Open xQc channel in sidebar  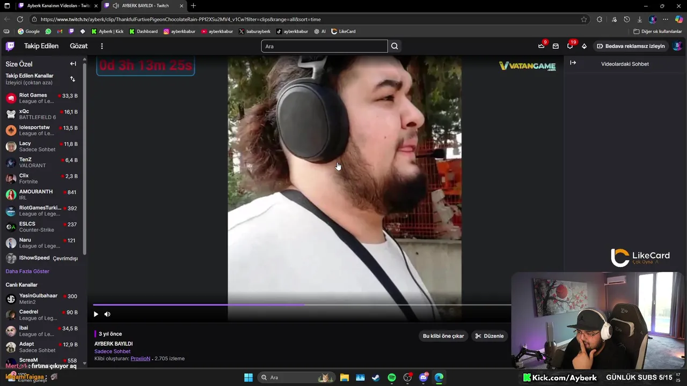[42, 114]
